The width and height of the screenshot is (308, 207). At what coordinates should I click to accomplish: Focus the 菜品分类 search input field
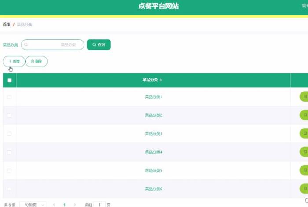tap(53, 44)
